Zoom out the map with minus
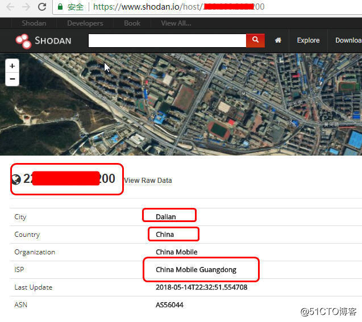362x322 pixels. click(x=13, y=79)
